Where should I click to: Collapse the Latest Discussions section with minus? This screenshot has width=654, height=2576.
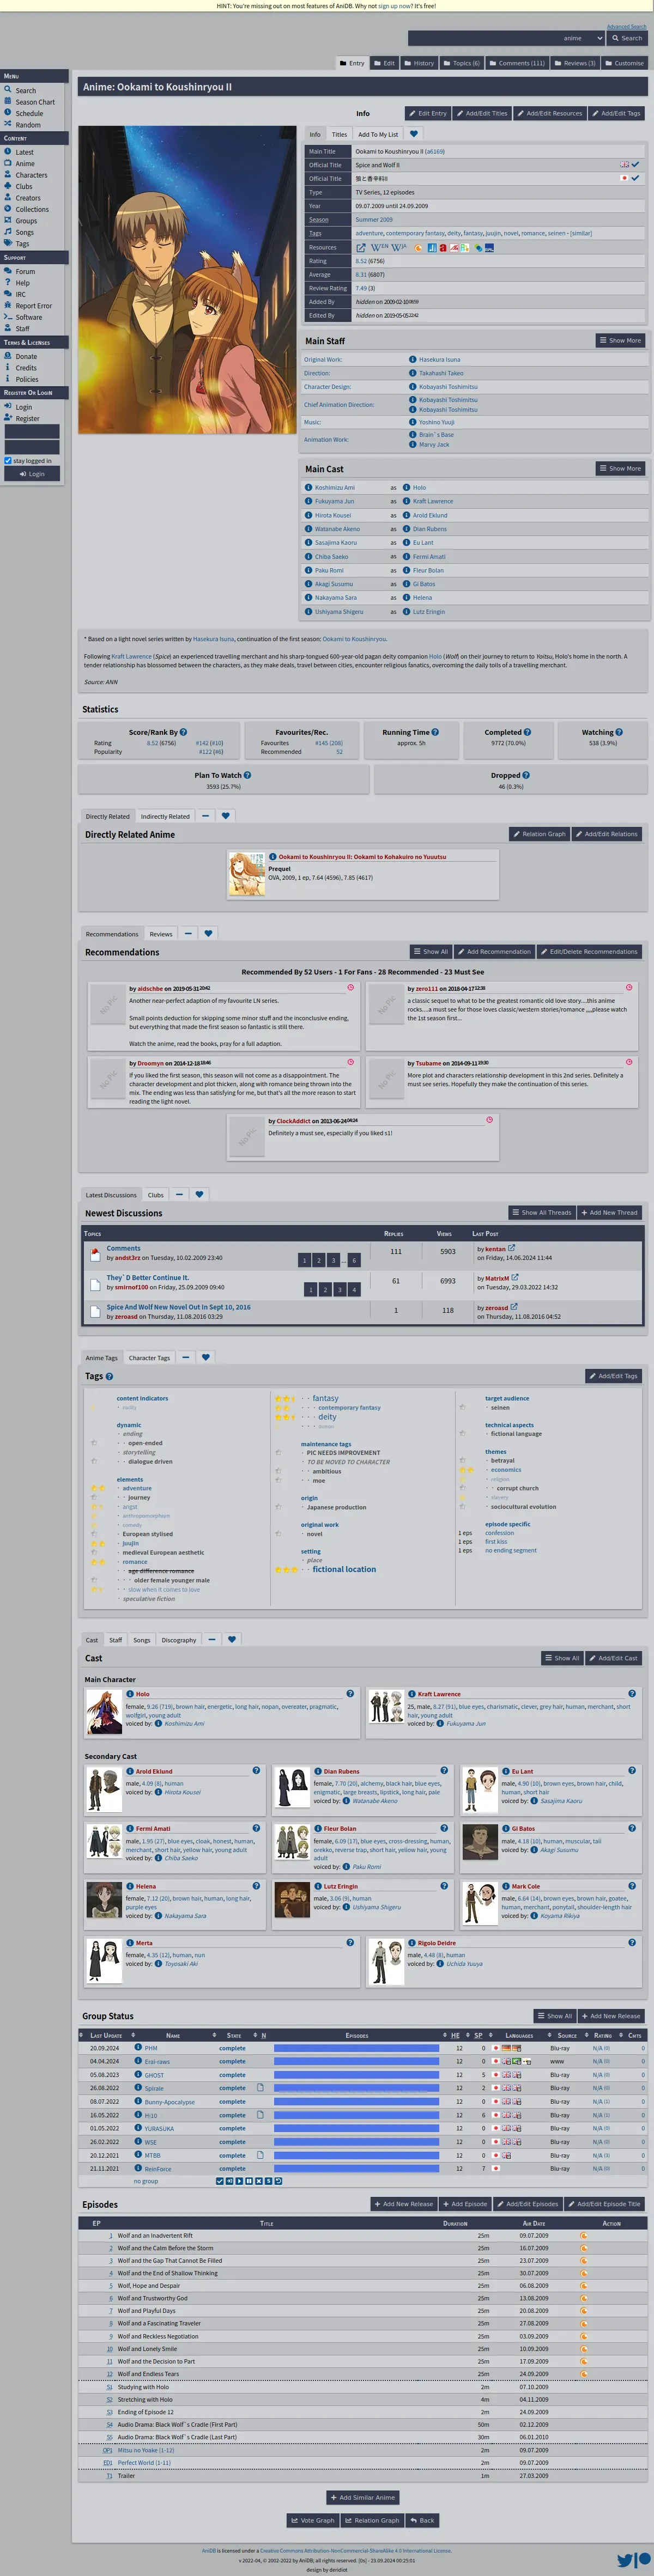[x=179, y=1194]
